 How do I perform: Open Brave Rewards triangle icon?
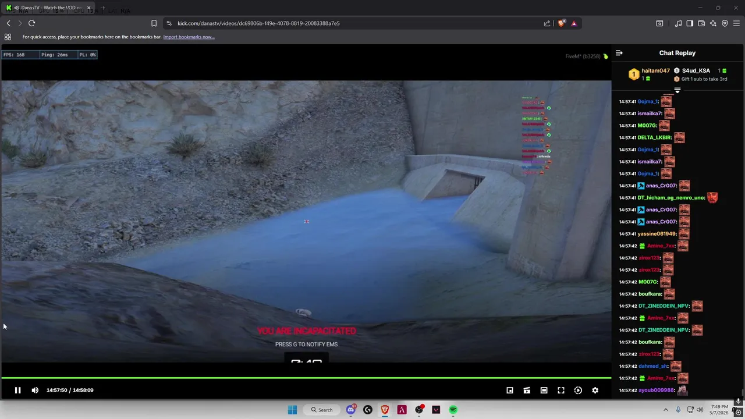point(574,23)
